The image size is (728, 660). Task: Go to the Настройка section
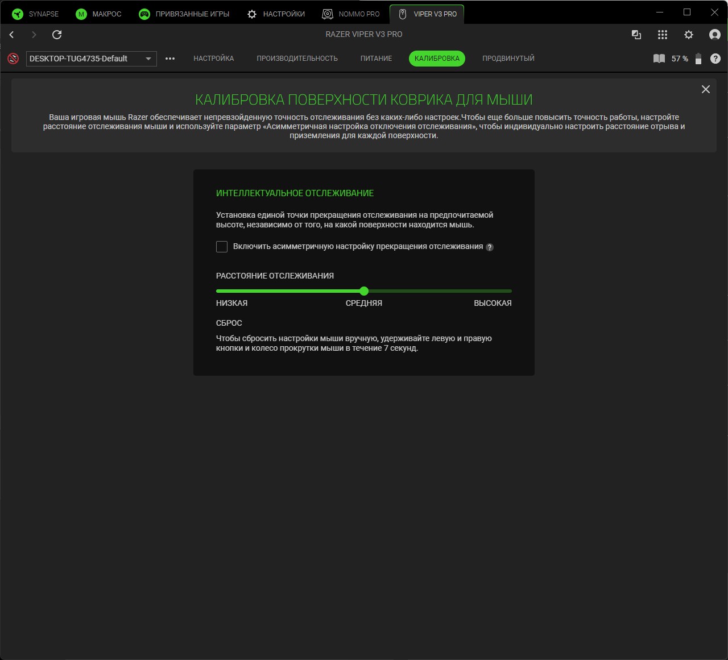point(214,59)
